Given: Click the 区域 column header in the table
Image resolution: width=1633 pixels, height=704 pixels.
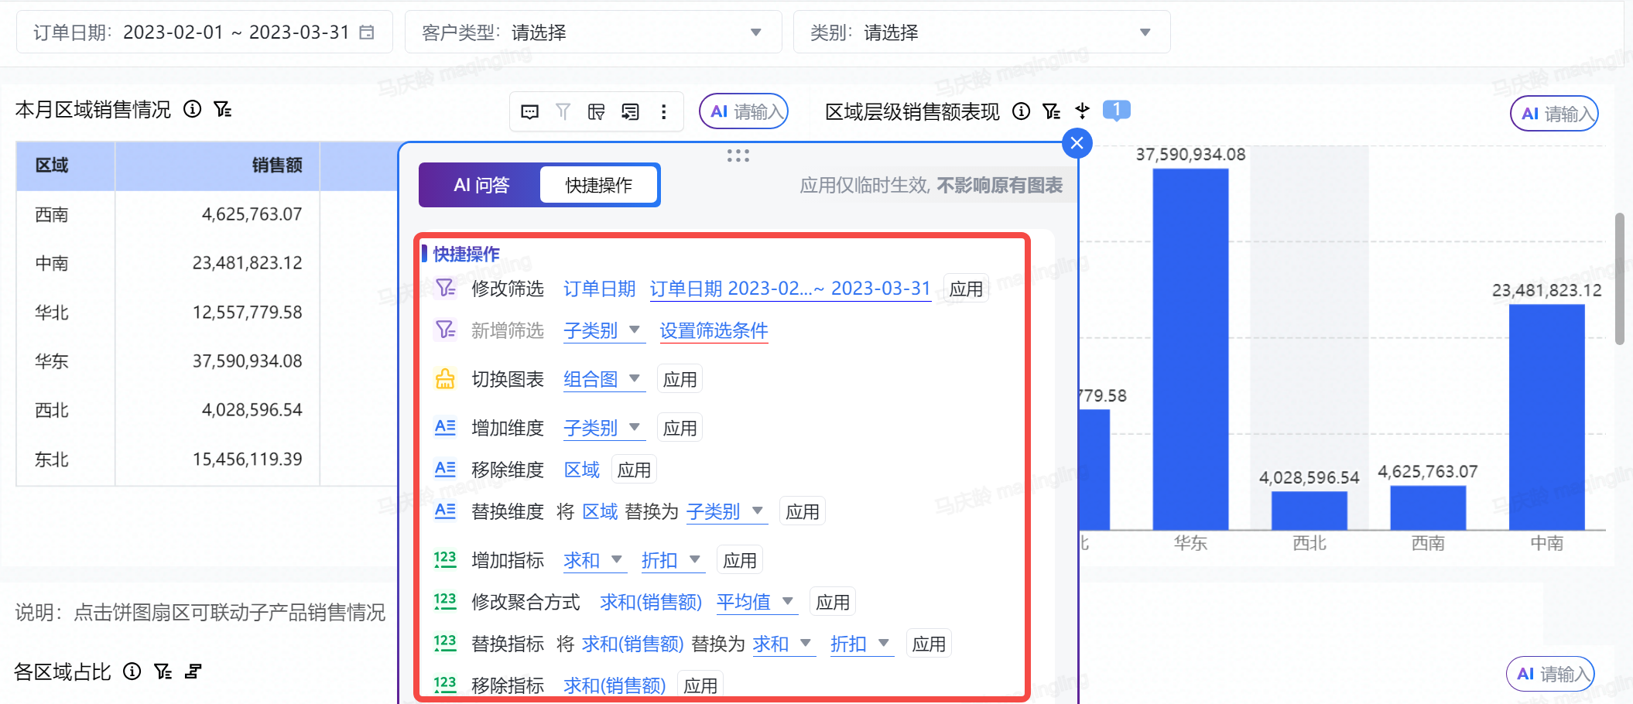Looking at the screenshot, I should [x=66, y=166].
